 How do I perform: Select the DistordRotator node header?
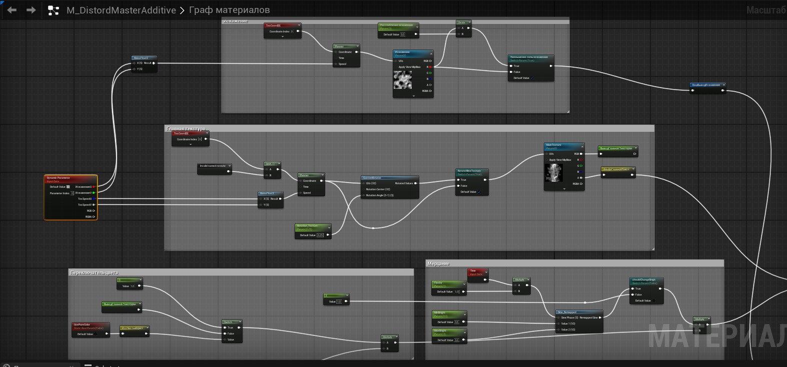coord(390,178)
